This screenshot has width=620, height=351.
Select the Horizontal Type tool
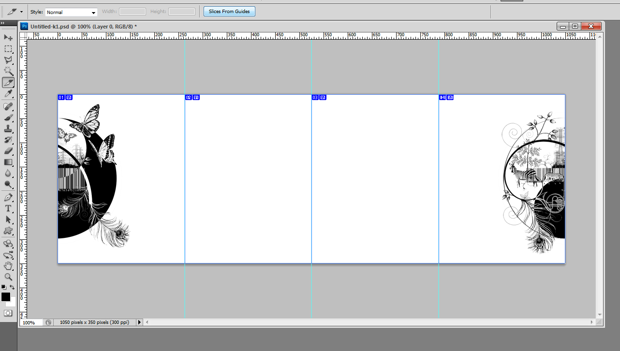(8, 208)
